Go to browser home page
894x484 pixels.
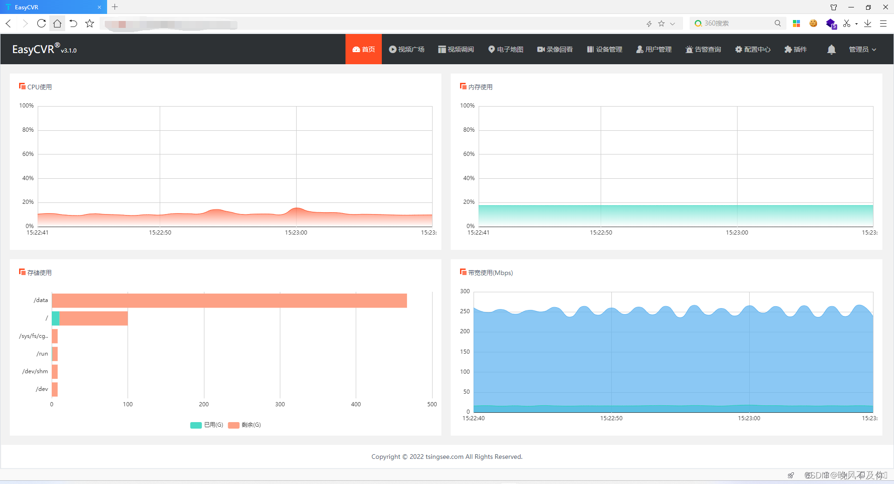coord(57,23)
